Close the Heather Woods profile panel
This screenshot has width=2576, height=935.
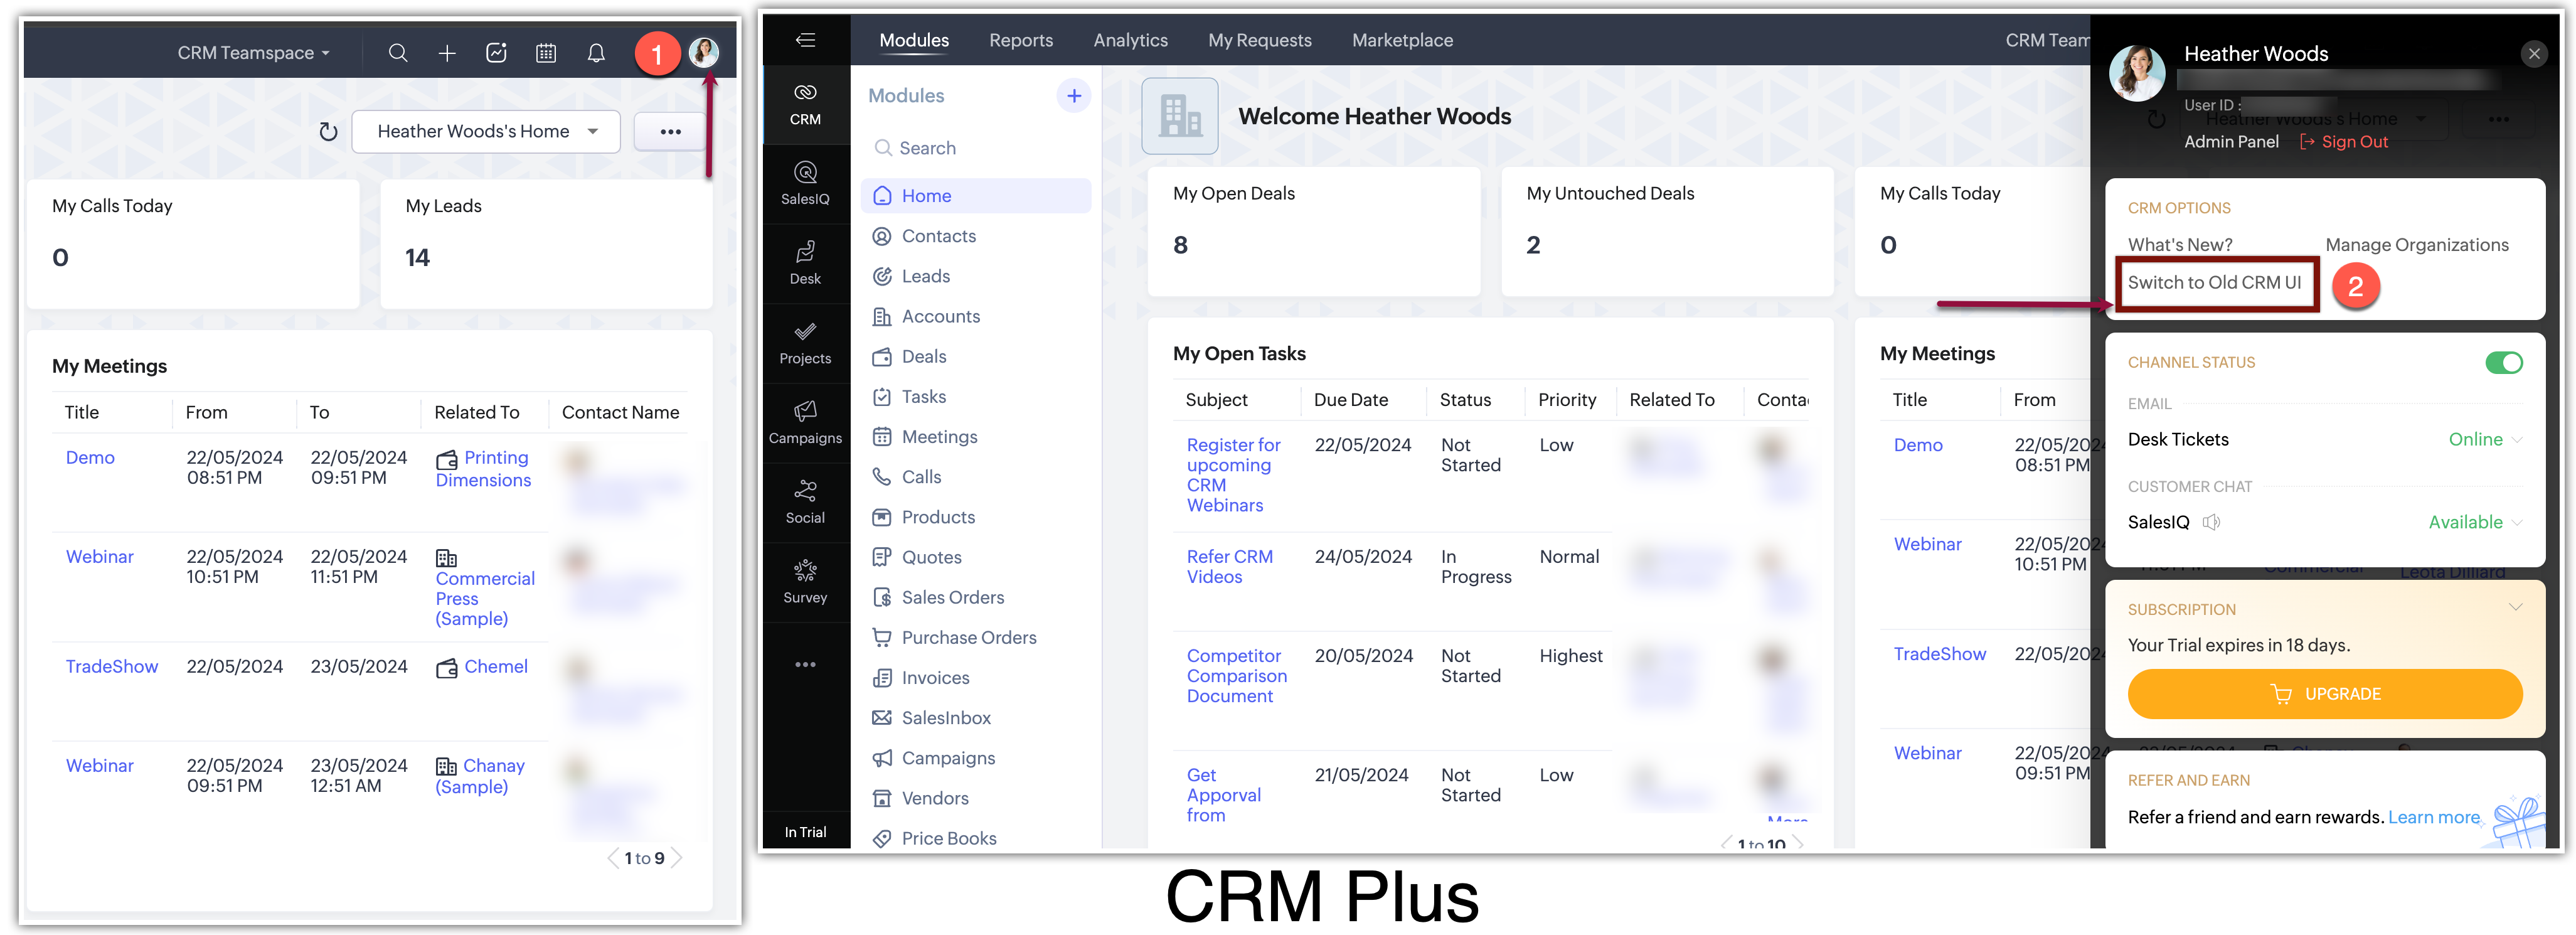(2534, 54)
